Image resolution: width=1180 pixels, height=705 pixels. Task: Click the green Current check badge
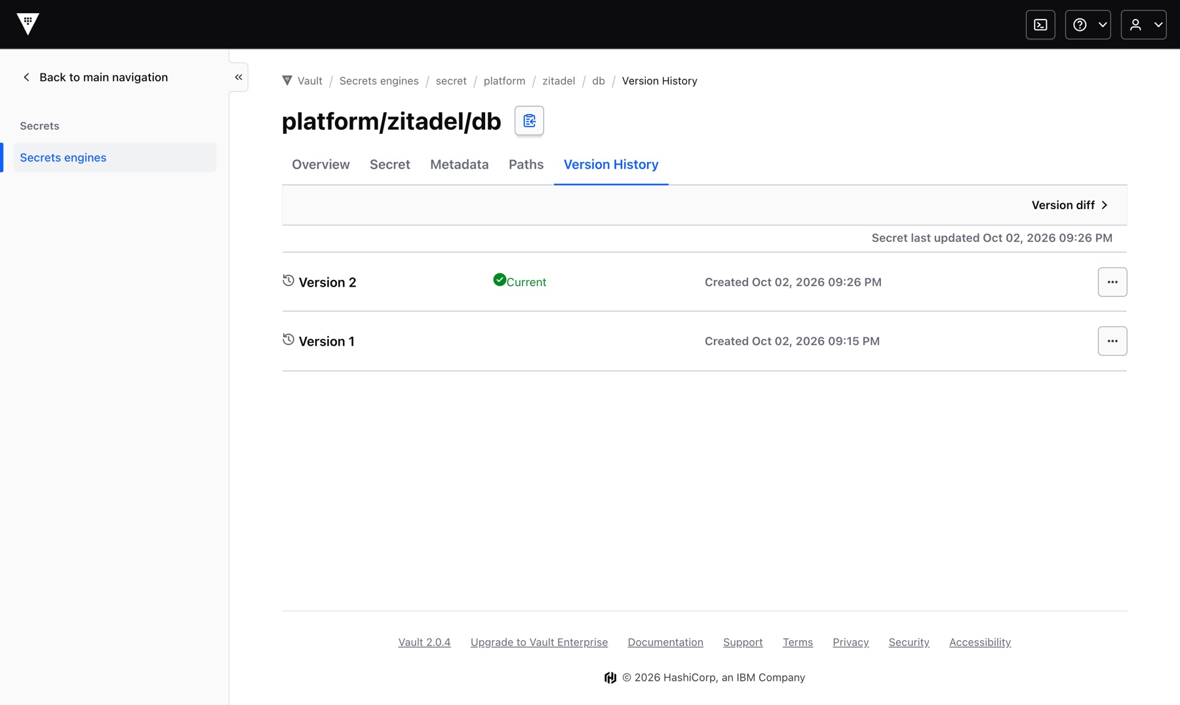click(x=520, y=281)
